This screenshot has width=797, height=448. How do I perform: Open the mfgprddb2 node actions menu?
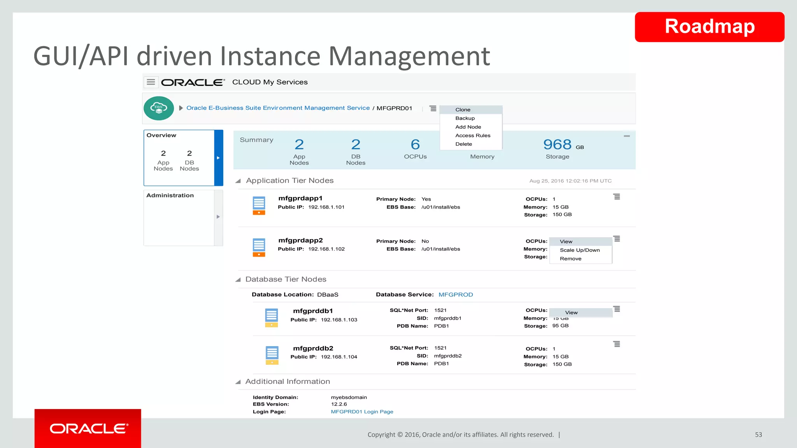tap(617, 344)
